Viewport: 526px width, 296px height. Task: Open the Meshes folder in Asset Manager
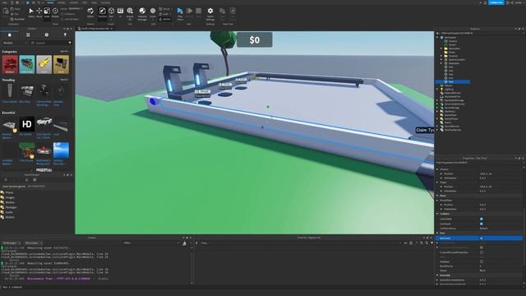(10, 202)
